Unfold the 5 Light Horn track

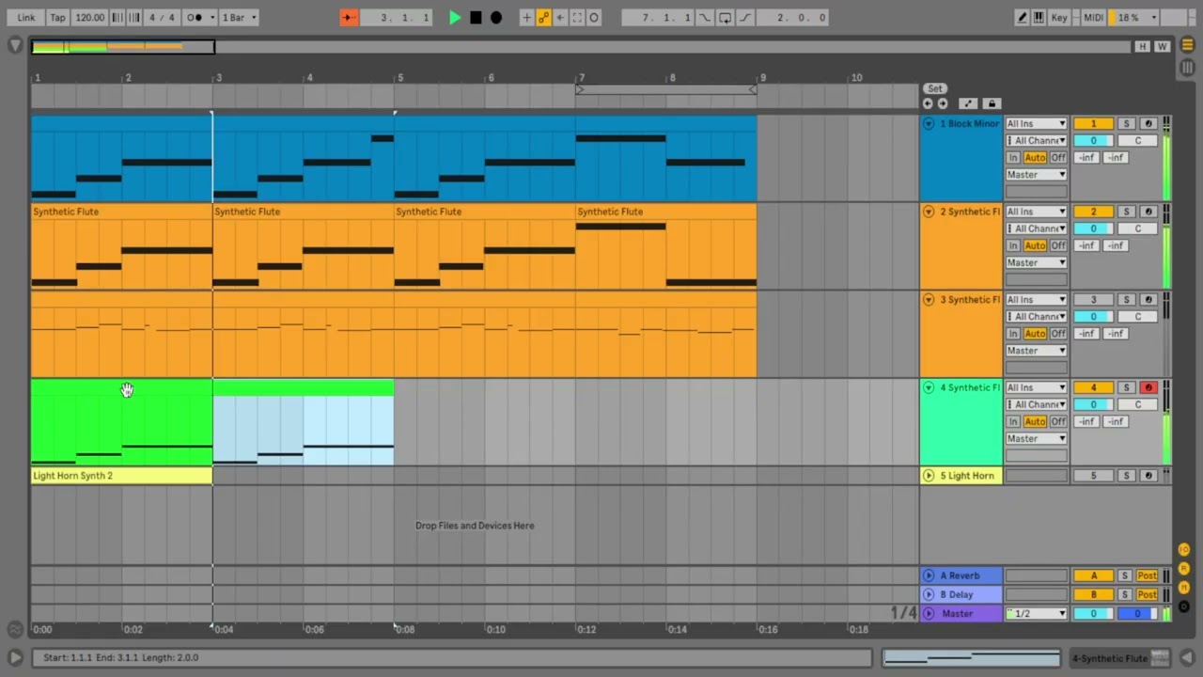tap(929, 476)
